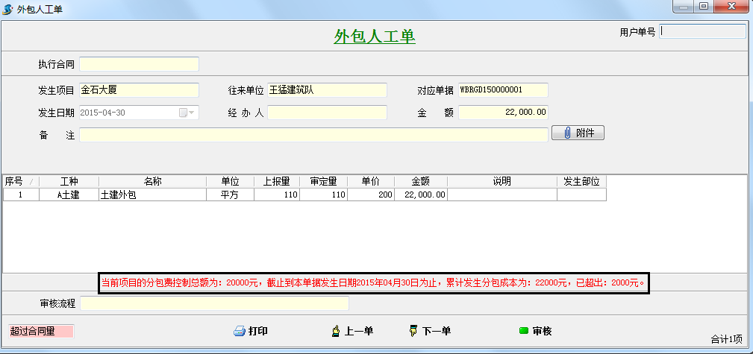Click the 上一单 hand icon
Image resolution: width=753 pixels, height=354 pixels.
click(x=336, y=332)
